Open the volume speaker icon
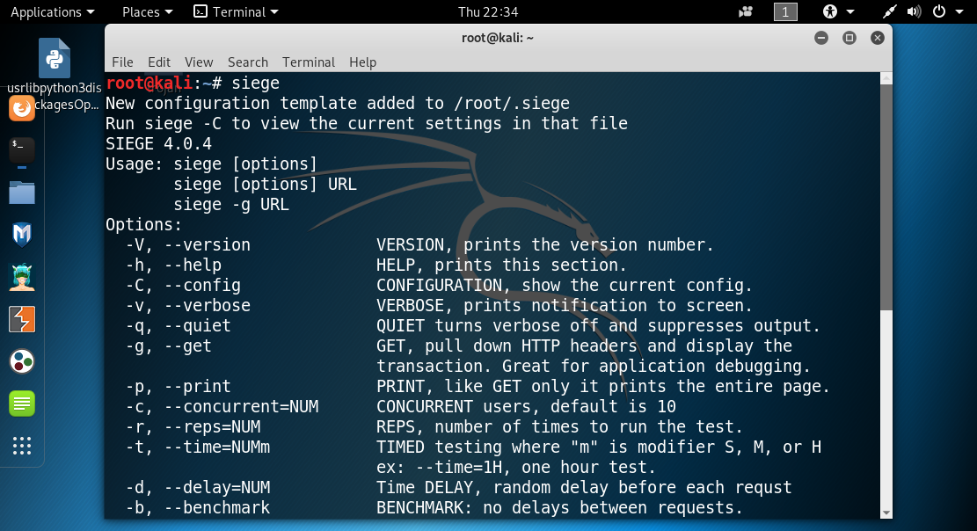Viewport: 977px width, 531px height. [x=914, y=11]
